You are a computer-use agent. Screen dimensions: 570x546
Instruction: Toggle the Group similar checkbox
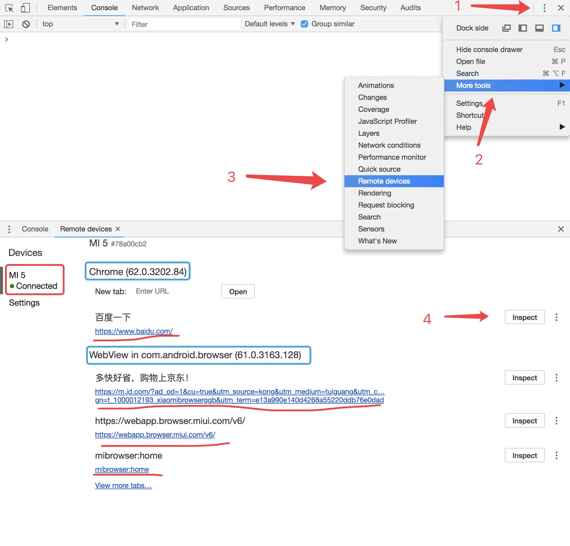pyautogui.click(x=304, y=24)
